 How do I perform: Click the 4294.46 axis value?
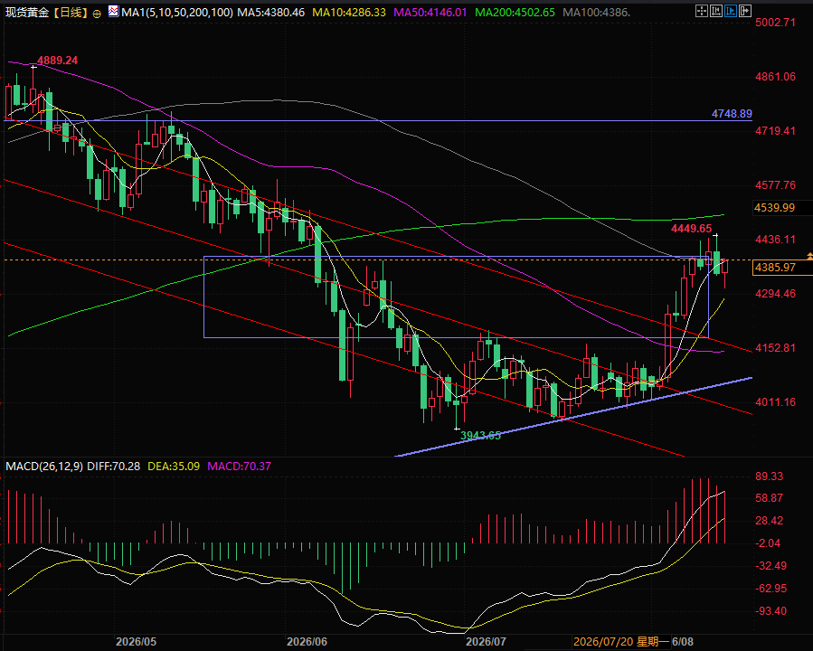click(775, 293)
